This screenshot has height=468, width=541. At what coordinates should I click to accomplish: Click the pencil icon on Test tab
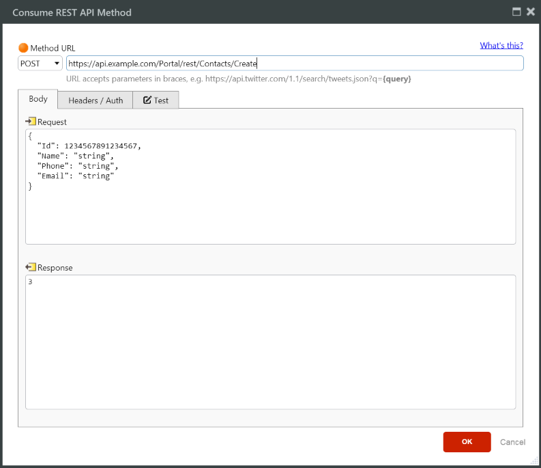point(147,100)
